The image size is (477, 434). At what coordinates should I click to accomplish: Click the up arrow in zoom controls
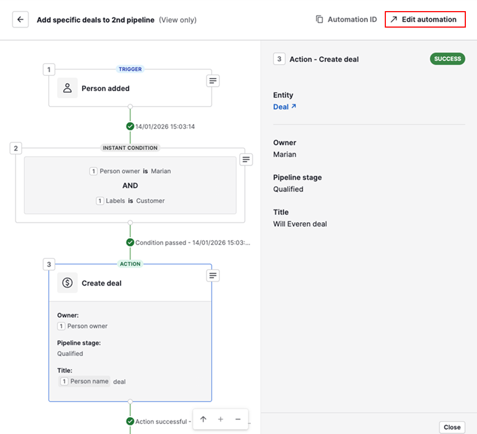(203, 419)
